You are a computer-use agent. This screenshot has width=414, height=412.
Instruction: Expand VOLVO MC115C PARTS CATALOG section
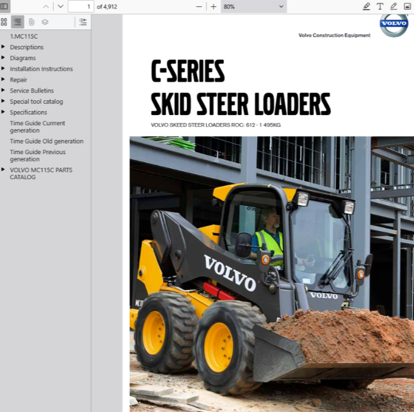point(3,169)
